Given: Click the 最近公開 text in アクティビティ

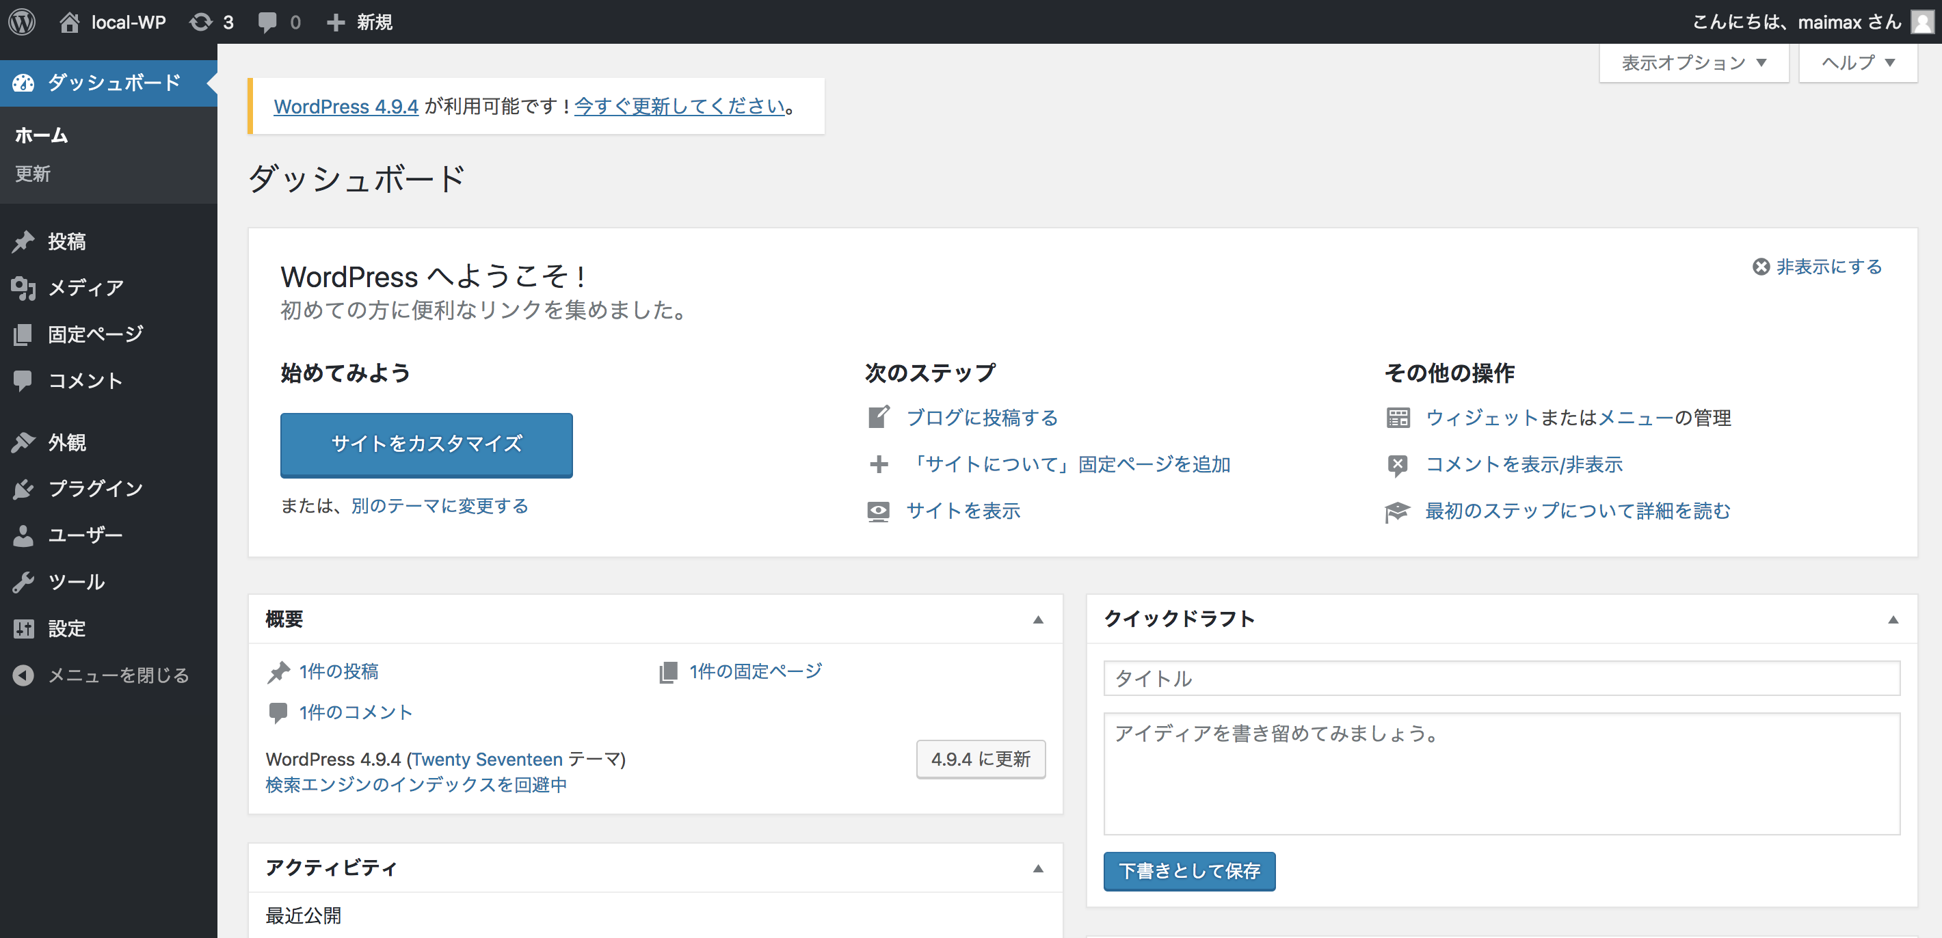Looking at the screenshot, I should click(303, 916).
